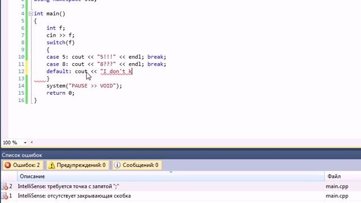Click the case 8: line of code
The width and height of the screenshot is (361, 203).
coord(106,64)
